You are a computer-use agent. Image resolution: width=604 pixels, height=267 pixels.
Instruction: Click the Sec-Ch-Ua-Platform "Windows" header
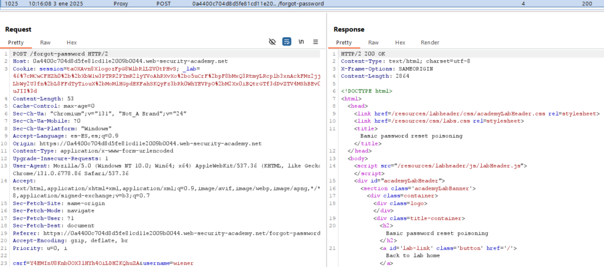coord(62,128)
